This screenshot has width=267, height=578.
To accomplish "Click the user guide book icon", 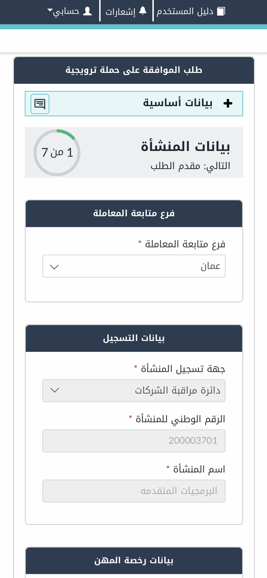I will click(221, 11).
